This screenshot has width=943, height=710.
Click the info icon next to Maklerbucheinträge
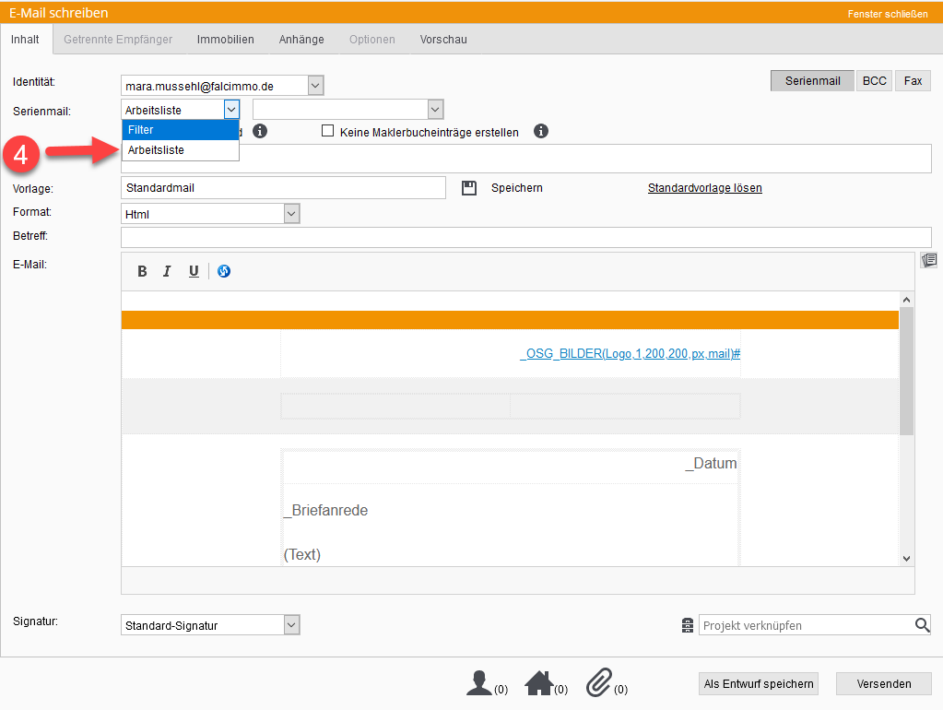pyautogui.click(x=541, y=132)
